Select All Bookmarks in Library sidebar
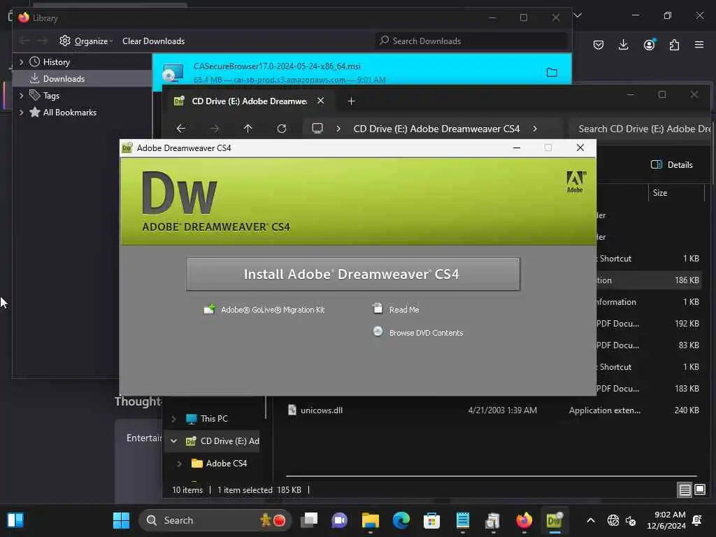The height and width of the screenshot is (537, 716). (x=69, y=113)
